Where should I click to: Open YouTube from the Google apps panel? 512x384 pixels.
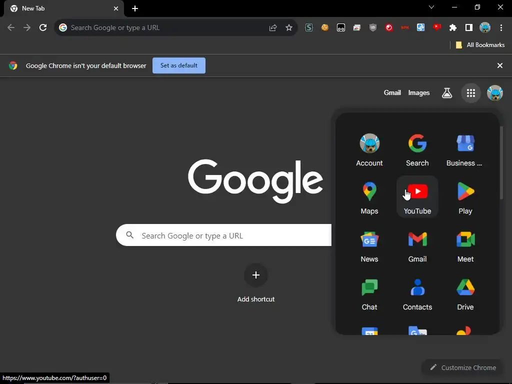pos(417,197)
